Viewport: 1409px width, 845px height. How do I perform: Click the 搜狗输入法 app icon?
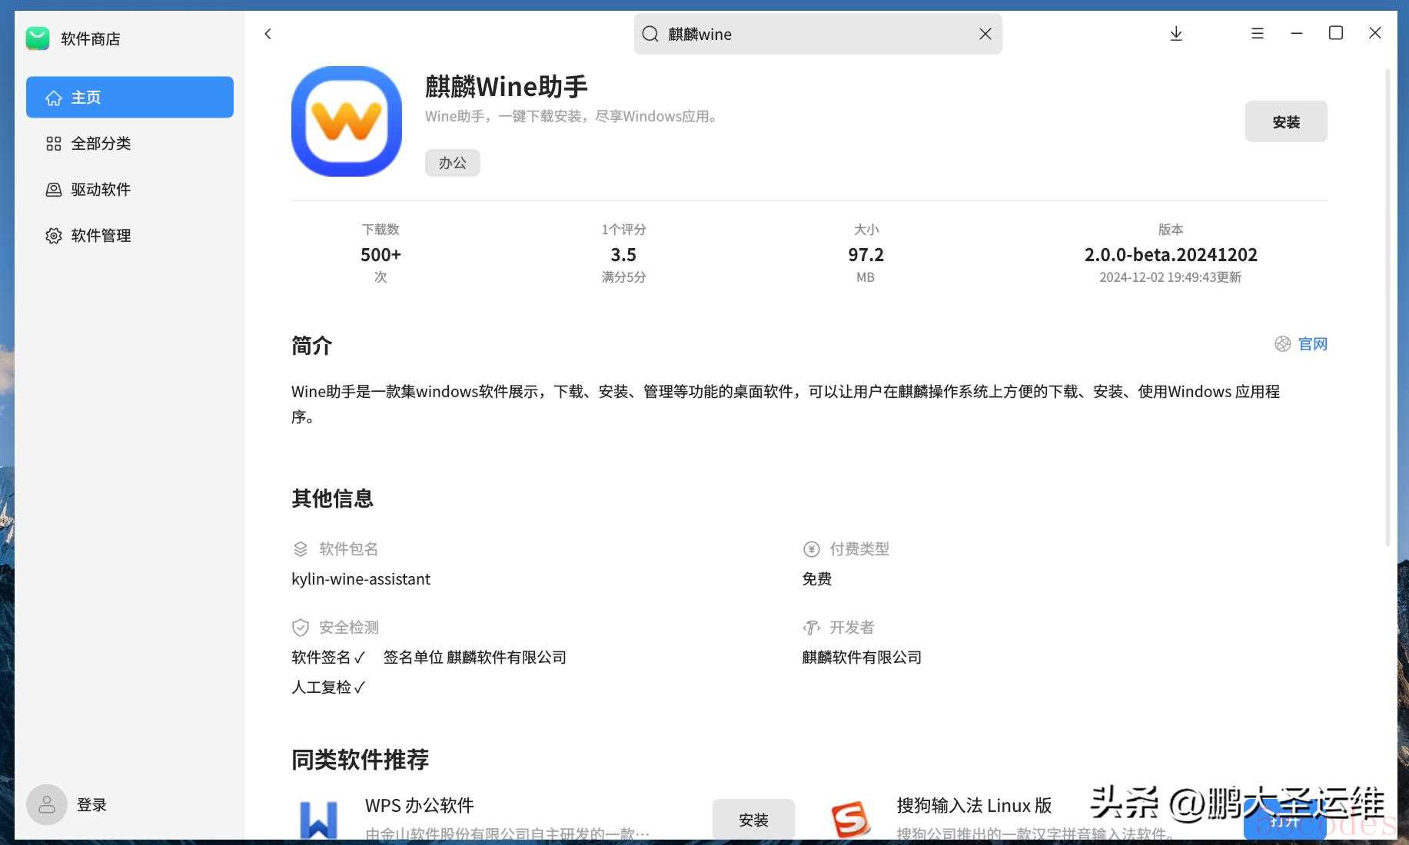(850, 819)
